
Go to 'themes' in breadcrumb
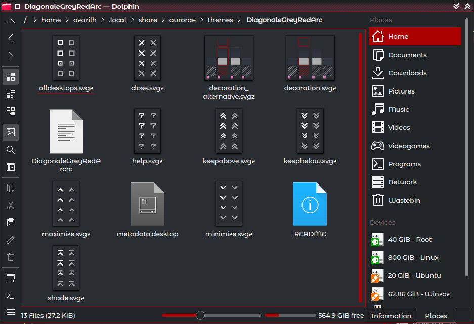(221, 20)
